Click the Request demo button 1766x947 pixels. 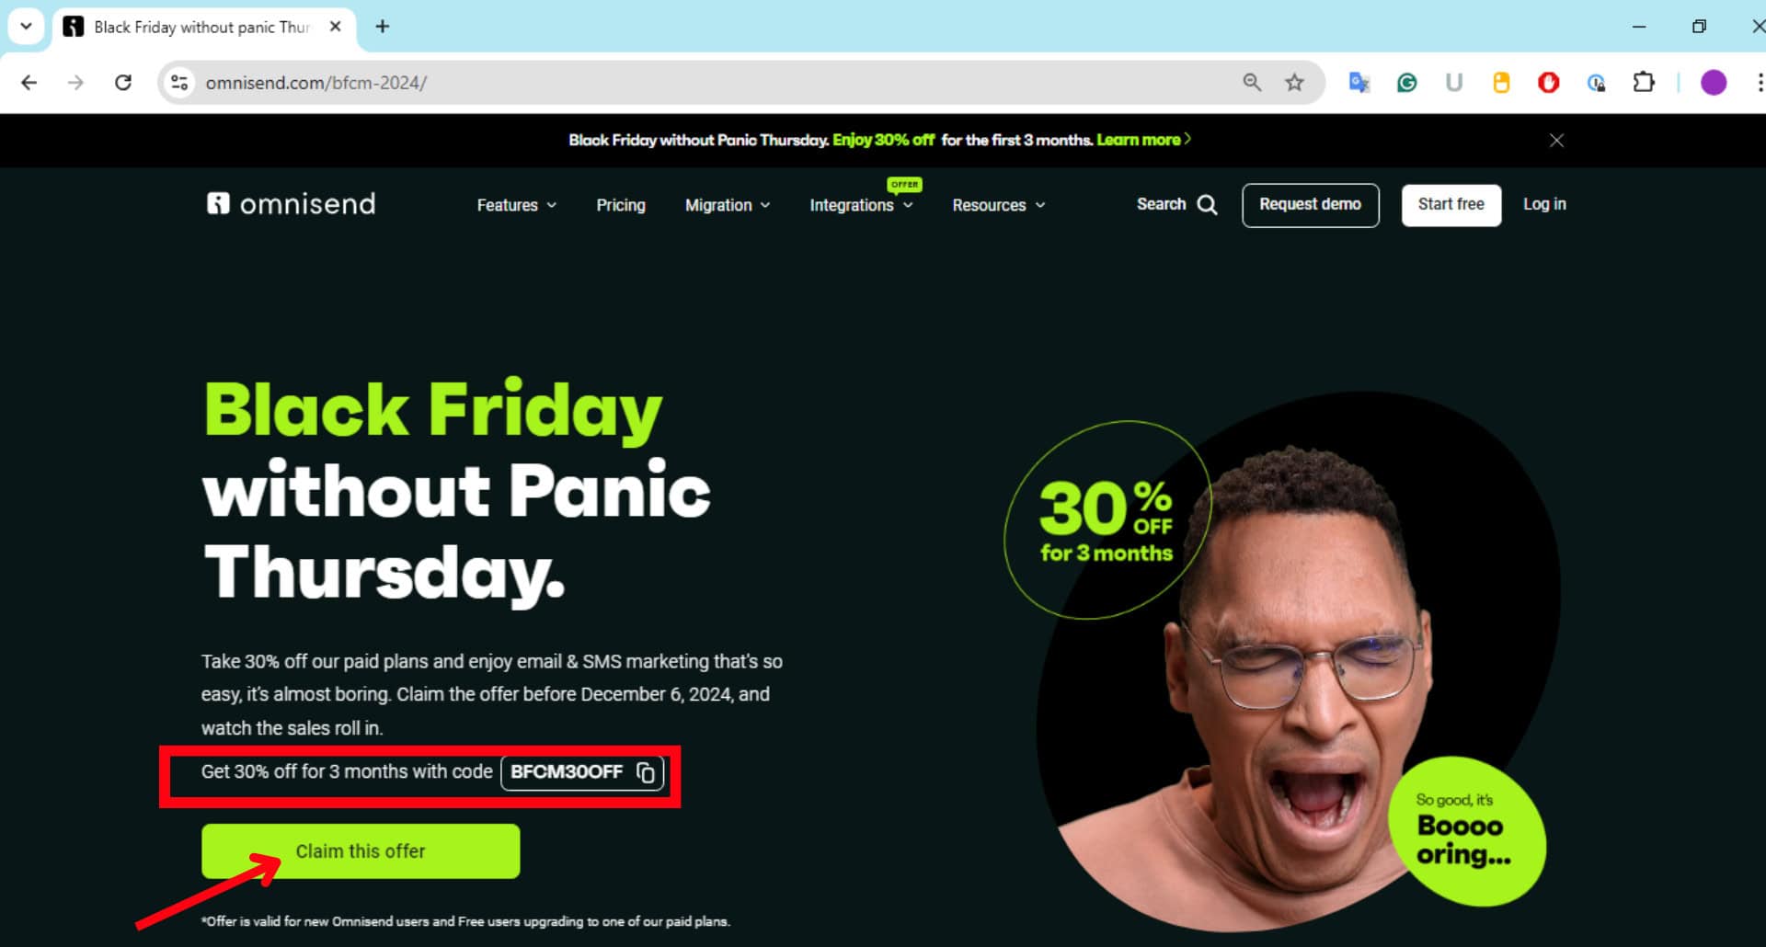(1310, 205)
